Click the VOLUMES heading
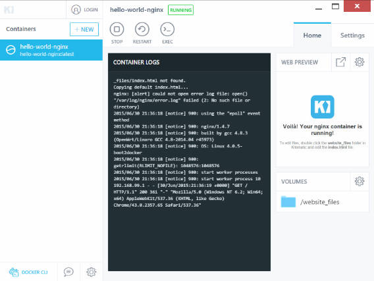The height and width of the screenshot is (281, 374). click(x=294, y=182)
